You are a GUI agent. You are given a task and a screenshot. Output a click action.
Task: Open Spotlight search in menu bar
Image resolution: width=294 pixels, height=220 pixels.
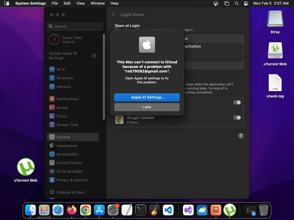click(x=237, y=3)
